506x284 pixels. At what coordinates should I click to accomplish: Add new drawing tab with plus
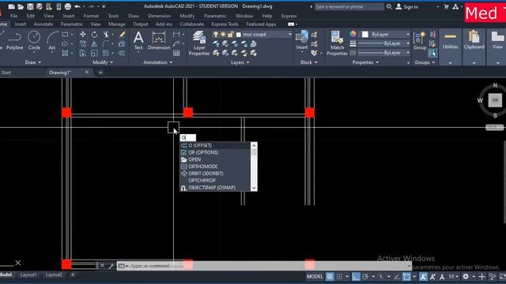click(x=100, y=73)
